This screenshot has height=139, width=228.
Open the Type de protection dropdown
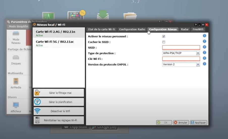click(x=181, y=53)
